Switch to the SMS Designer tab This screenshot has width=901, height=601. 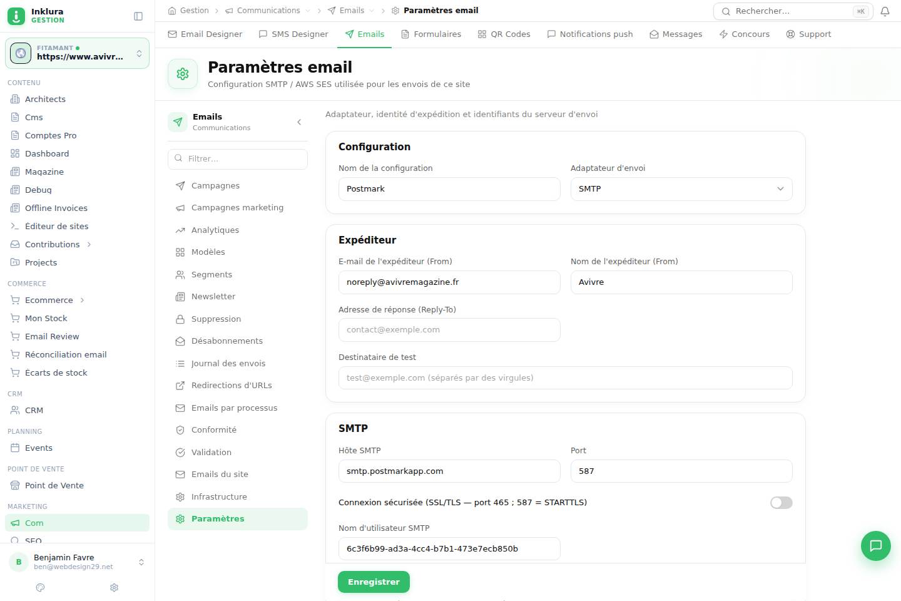pos(293,34)
